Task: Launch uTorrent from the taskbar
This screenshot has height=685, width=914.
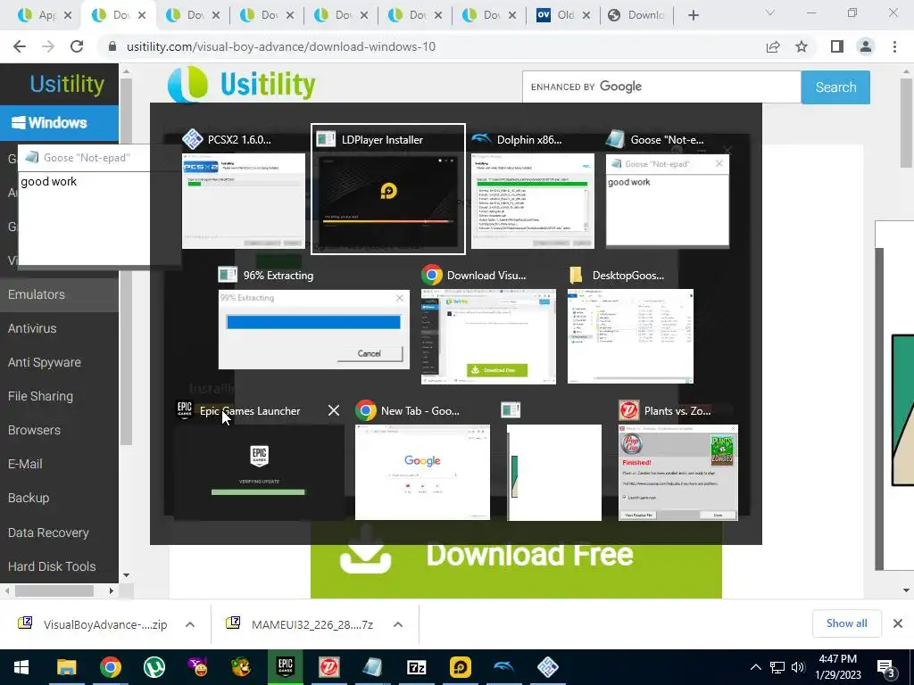Action: pos(154,667)
